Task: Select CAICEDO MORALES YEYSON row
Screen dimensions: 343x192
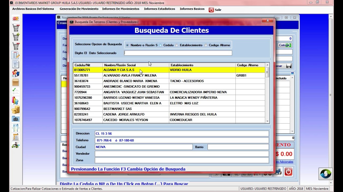Action: 169,120
